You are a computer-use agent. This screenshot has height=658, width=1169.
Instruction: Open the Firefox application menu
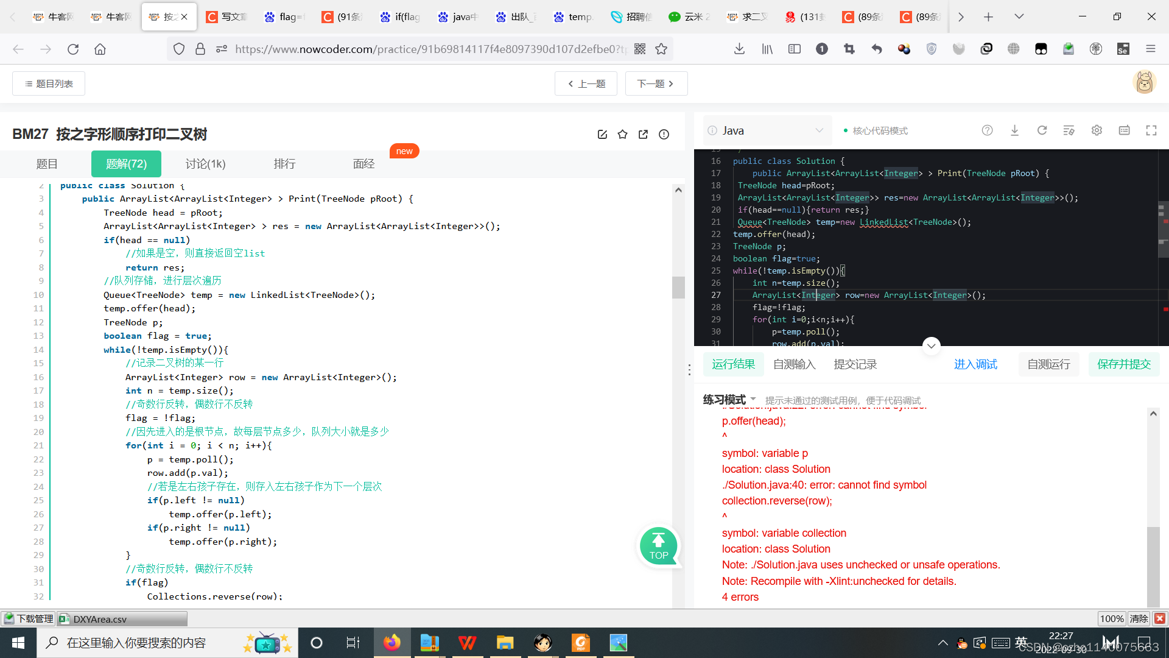point(1151,49)
